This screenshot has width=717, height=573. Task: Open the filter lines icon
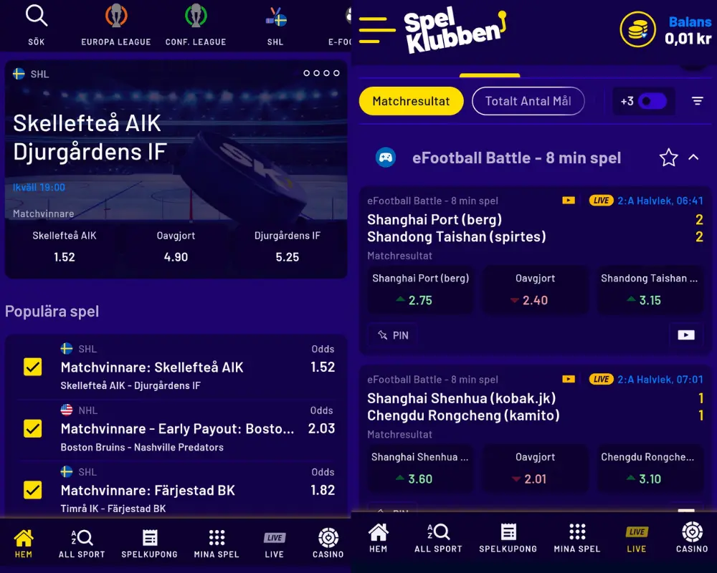click(x=697, y=101)
